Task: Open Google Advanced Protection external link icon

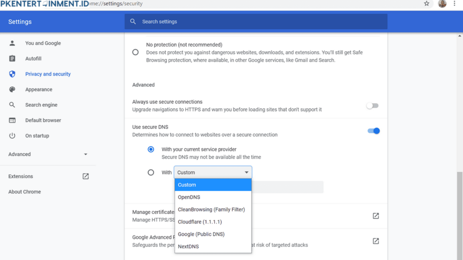Action: point(376,241)
